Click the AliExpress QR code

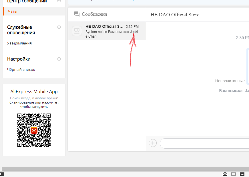pyautogui.click(x=34, y=130)
